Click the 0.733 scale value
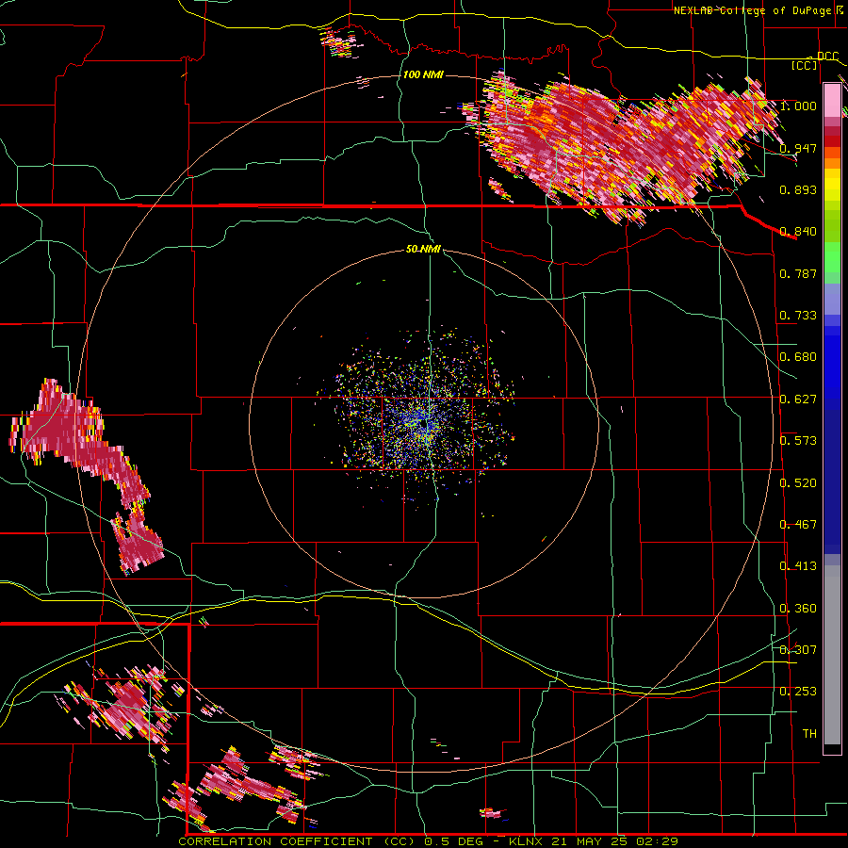Screen dimensions: 848x848 click(x=798, y=316)
